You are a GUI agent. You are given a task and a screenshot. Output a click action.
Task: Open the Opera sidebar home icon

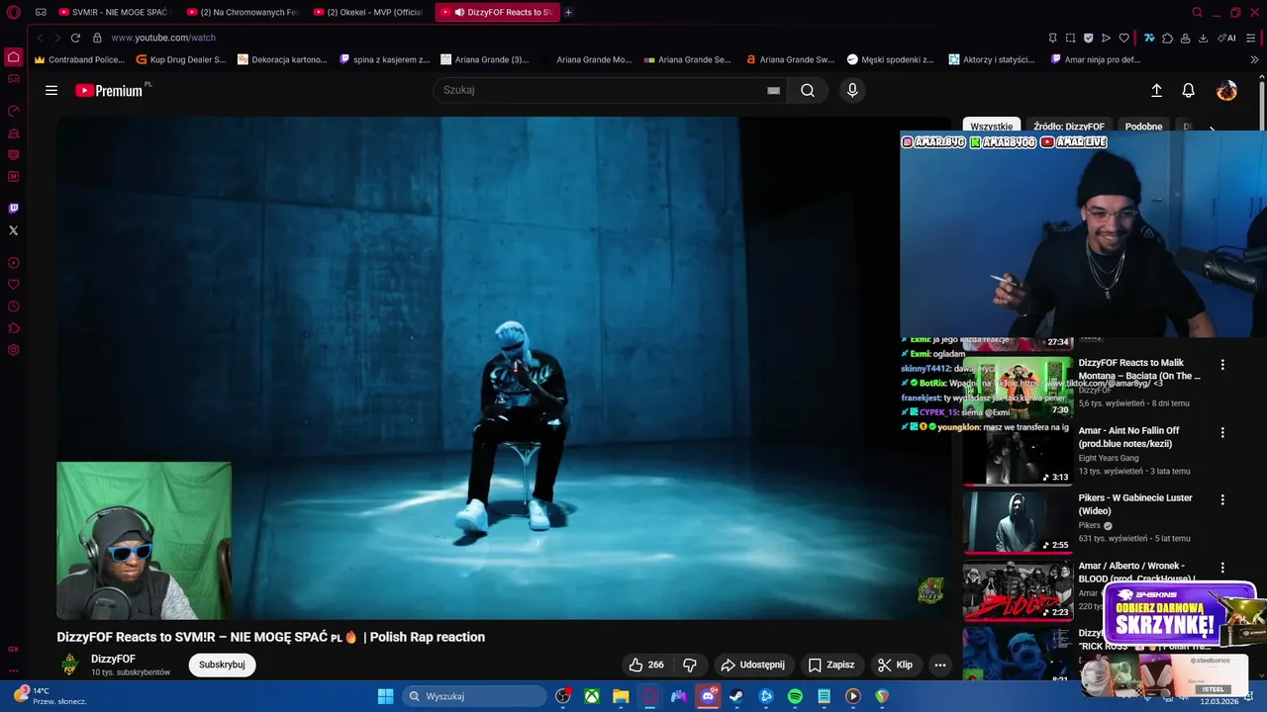point(13,56)
